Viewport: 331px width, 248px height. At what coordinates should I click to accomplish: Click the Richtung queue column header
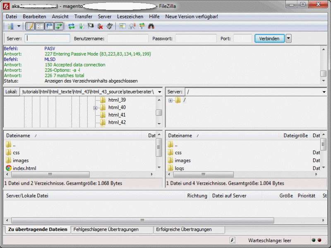[197, 196]
